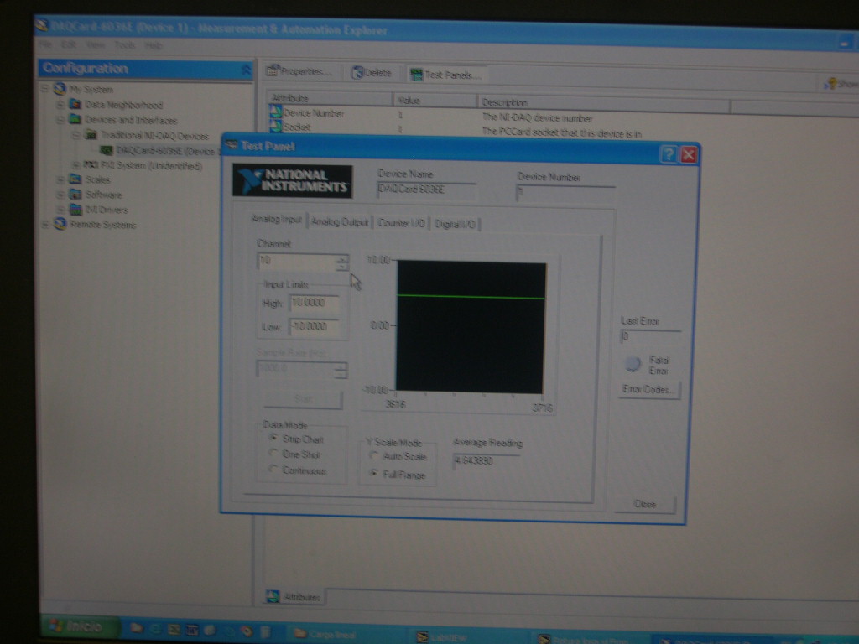Screen dimensions: 859x644
Task: Expand the IVI Drivers node
Action: [x=61, y=209]
